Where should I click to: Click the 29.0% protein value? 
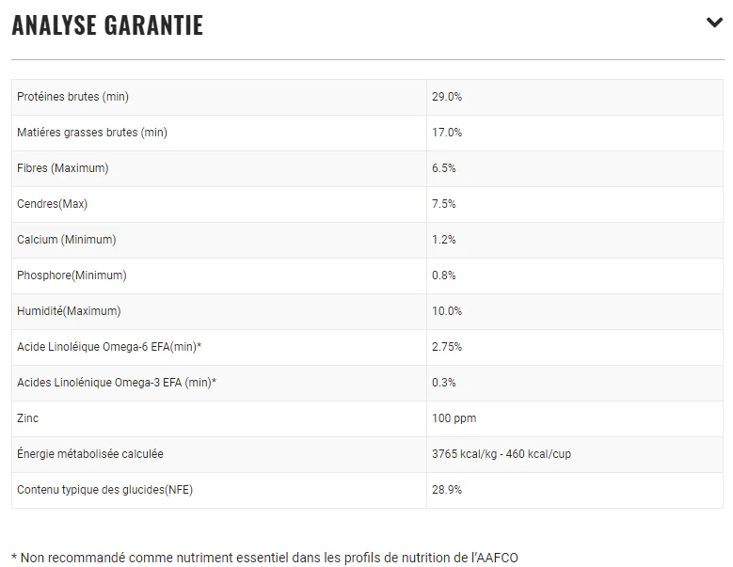pyautogui.click(x=447, y=97)
